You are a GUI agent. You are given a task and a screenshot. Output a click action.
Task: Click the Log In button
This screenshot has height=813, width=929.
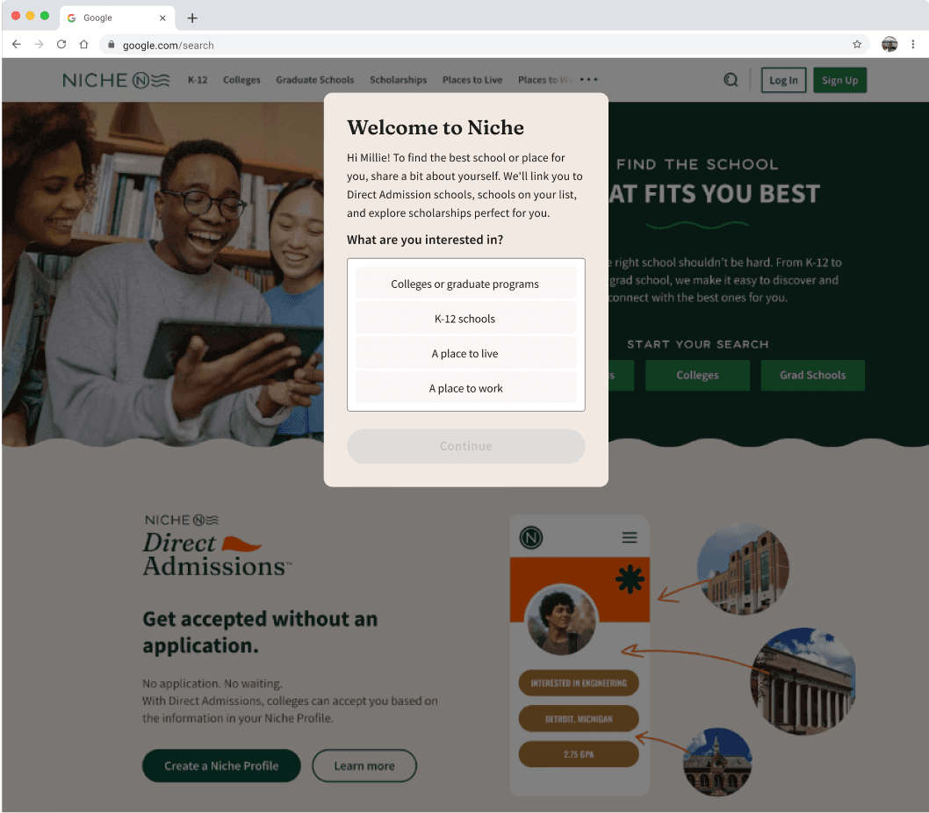click(783, 80)
